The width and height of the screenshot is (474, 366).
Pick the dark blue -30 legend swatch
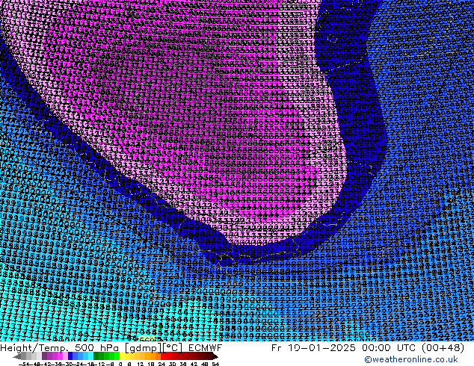pyautogui.click(x=70, y=356)
